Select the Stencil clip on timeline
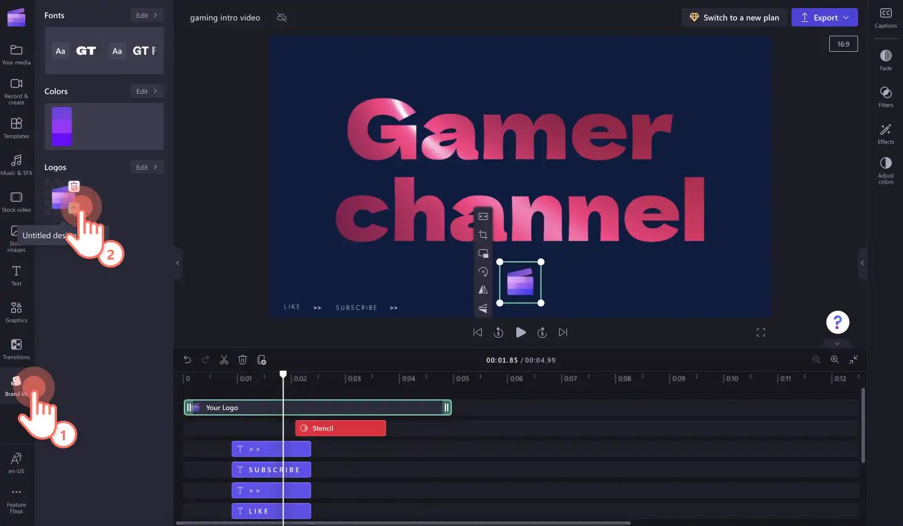The width and height of the screenshot is (903, 526). point(341,428)
